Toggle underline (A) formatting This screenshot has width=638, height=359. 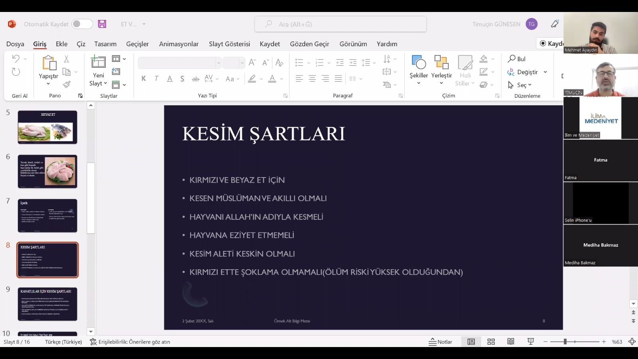coord(169,79)
